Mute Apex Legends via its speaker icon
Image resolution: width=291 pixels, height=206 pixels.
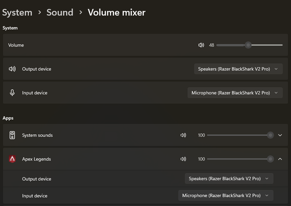[183, 159]
